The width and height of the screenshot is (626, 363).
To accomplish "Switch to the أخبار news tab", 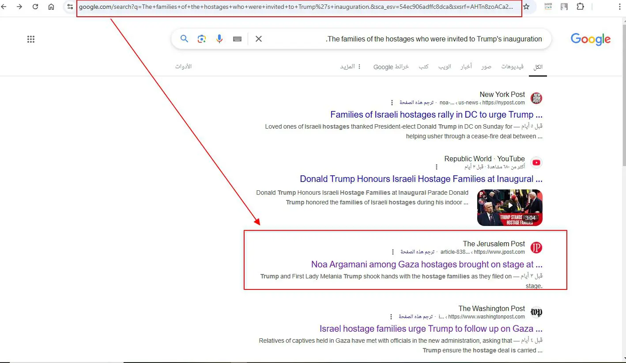I will click(x=466, y=67).
